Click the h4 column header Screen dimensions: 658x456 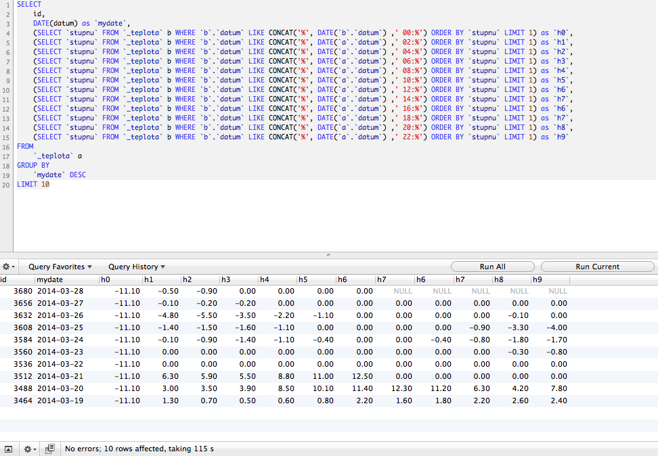277,279
